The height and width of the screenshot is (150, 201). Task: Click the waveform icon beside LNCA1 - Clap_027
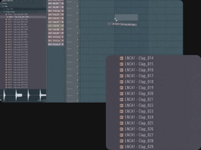click(x=121, y=135)
